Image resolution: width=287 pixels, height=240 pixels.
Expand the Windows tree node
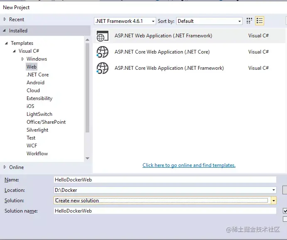pyautogui.click(x=22, y=59)
